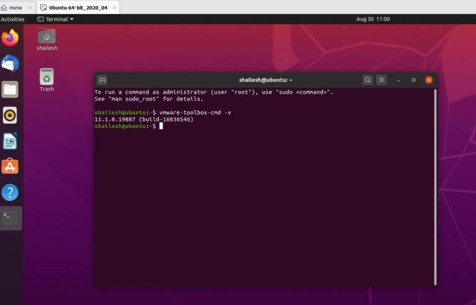This screenshot has height=305, width=476.
Task: Open the terminal hamburger menu
Action: (381, 80)
